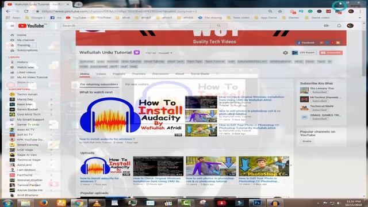Open Chrome three-dot menu

click(x=361, y=11)
